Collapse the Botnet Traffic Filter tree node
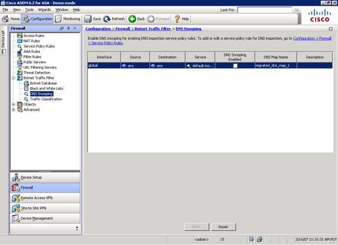Viewport: 338px width, 245px height. coord(14,78)
